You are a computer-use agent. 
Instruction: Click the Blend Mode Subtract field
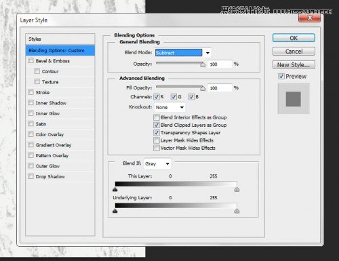(179, 53)
